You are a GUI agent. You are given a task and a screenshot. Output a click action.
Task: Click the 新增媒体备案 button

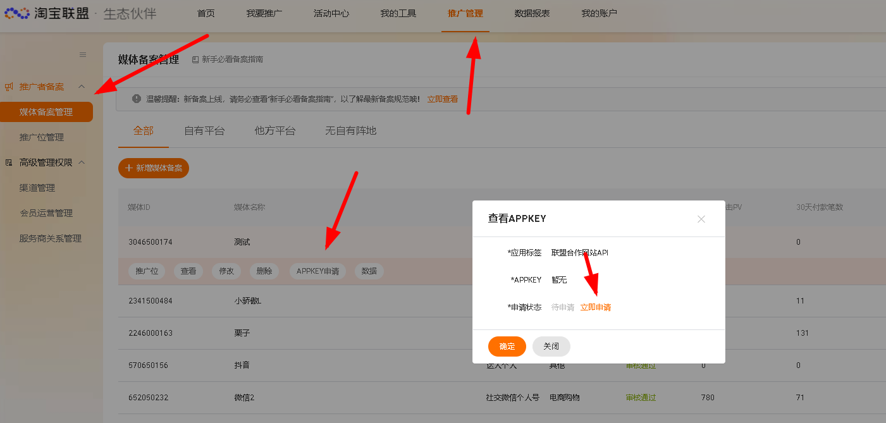(154, 168)
